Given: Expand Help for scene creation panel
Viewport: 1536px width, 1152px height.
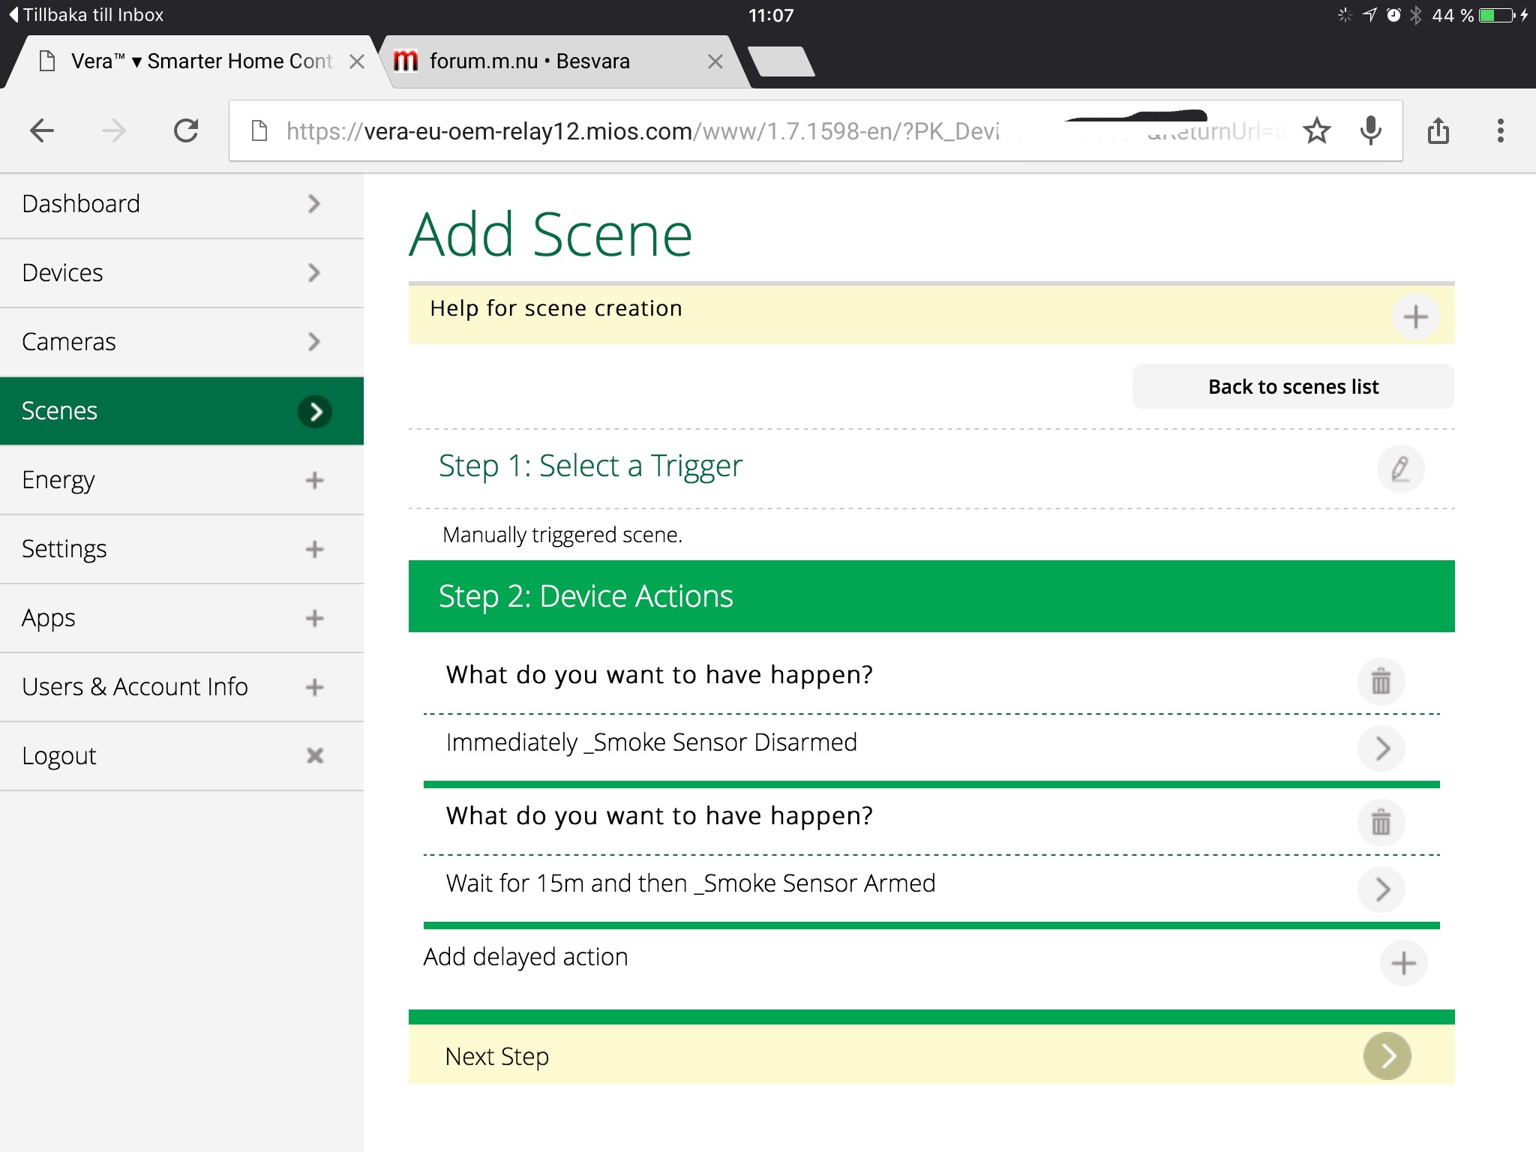Looking at the screenshot, I should click(1415, 316).
